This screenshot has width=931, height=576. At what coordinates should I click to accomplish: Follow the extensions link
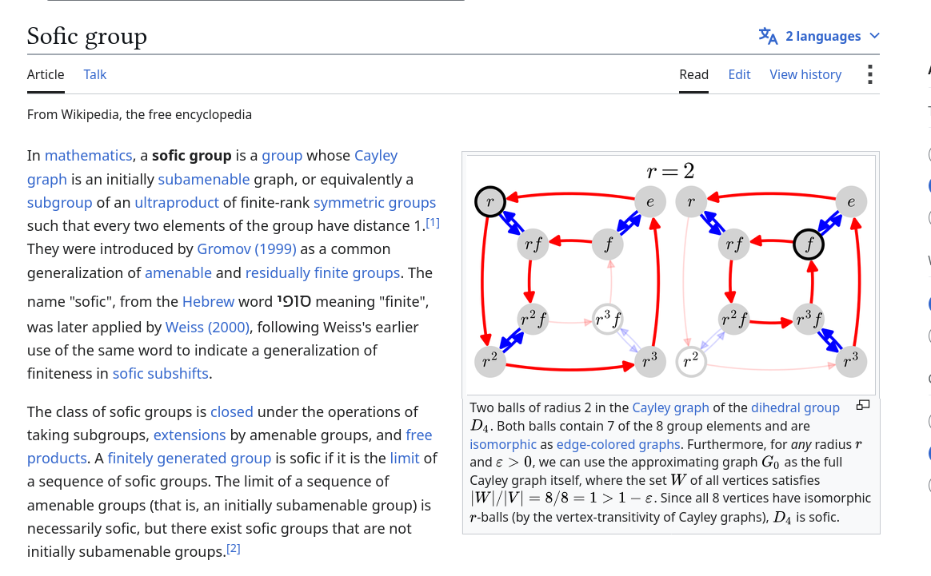pyautogui.click(x=190, y=435)
